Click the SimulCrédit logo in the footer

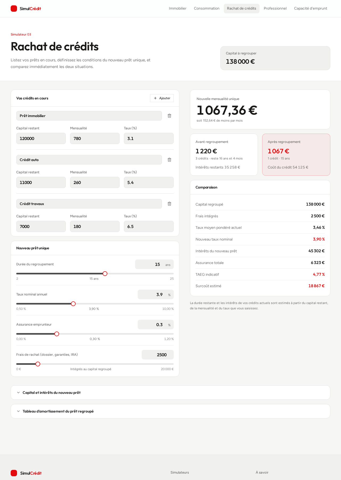[x=26, y=473]
